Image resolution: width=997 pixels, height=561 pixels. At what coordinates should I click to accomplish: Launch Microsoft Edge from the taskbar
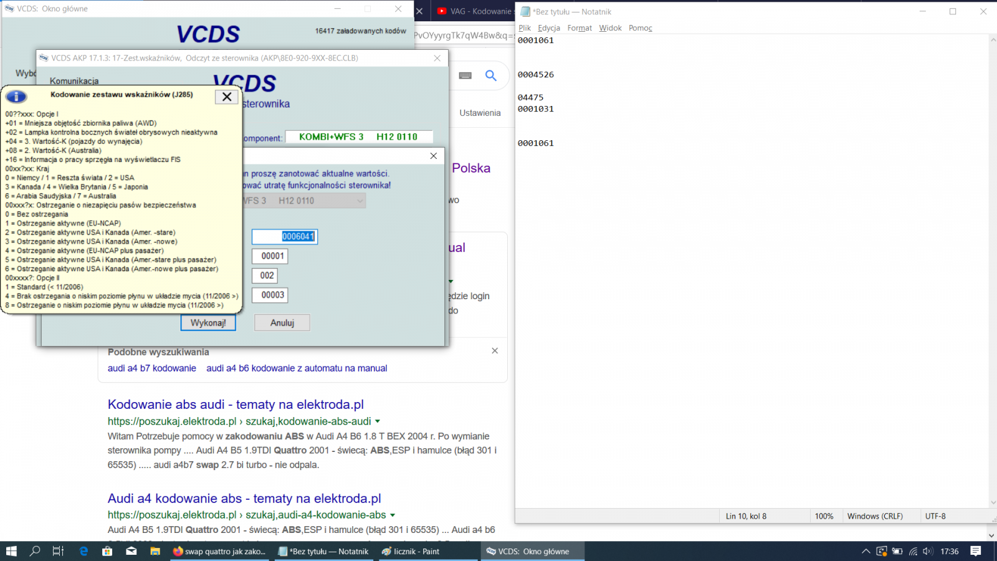[x=83, y=551]
